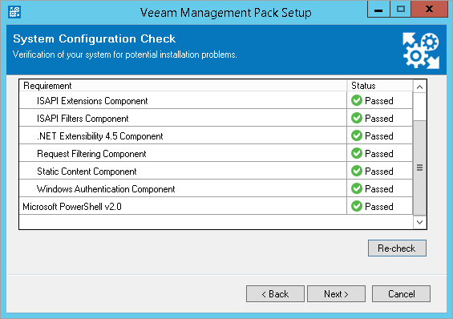
Task: Click the Re-check button
Action: click(397, 248)
